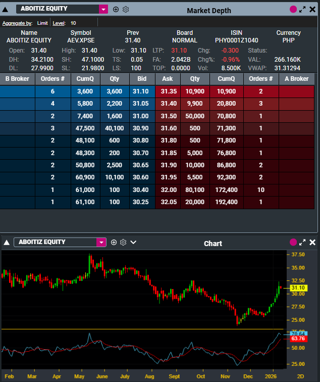Close the Chart panel

tap(312, 243)
